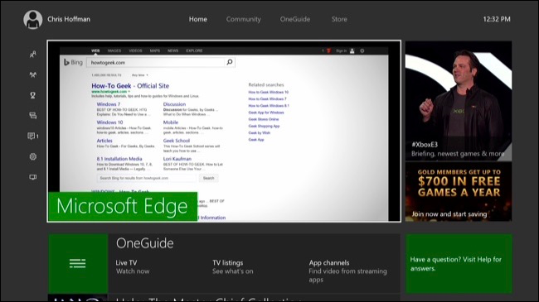Select Live TV Watch now

tap(133, 267)
